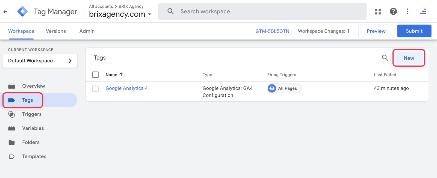This screenshot has width=437, height=178.
Task: Open Folders in the sidebar
Action: (31, 143)
